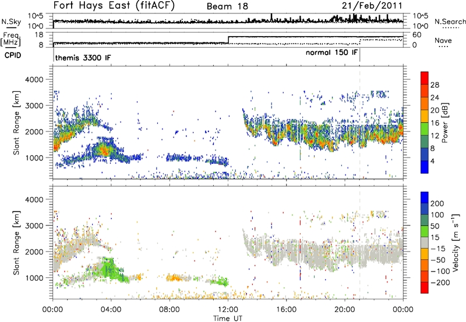
Task: Click the 'Nave' legend label
Action: pyautogui.click(x=443, y=41)
